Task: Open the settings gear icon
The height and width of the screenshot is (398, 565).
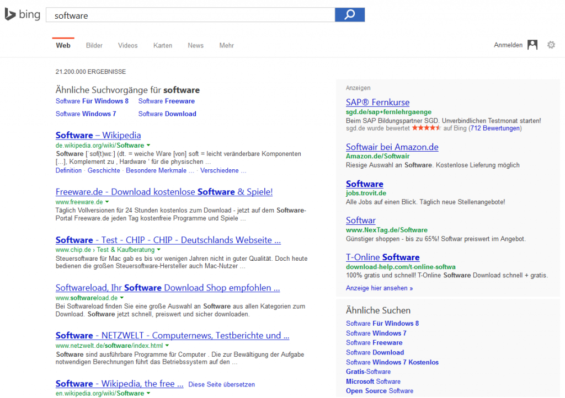Action: [551, 45]
